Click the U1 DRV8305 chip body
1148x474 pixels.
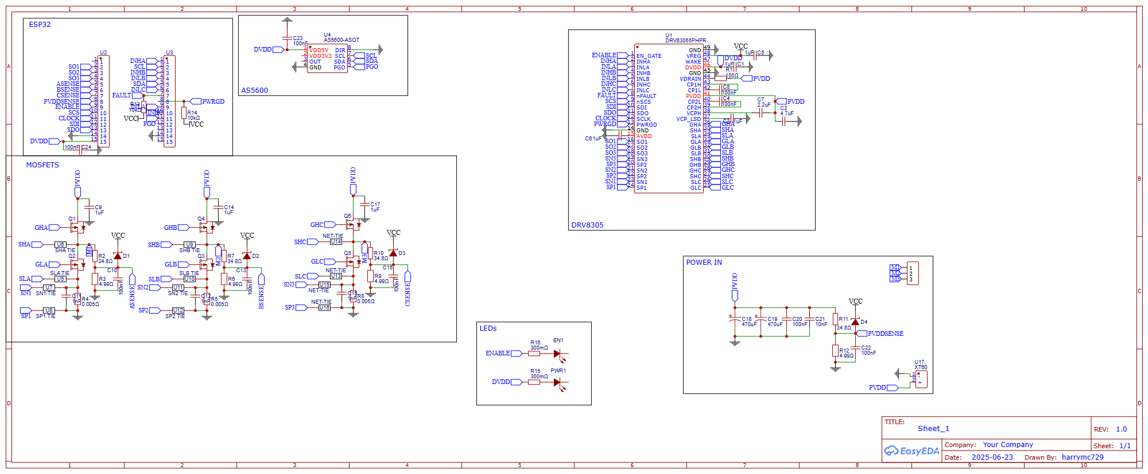coord(669,119)
